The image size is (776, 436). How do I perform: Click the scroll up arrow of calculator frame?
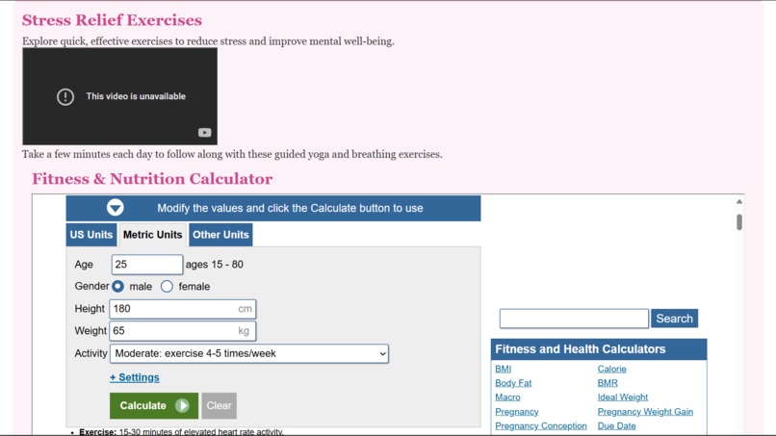(x=739, y=201)
